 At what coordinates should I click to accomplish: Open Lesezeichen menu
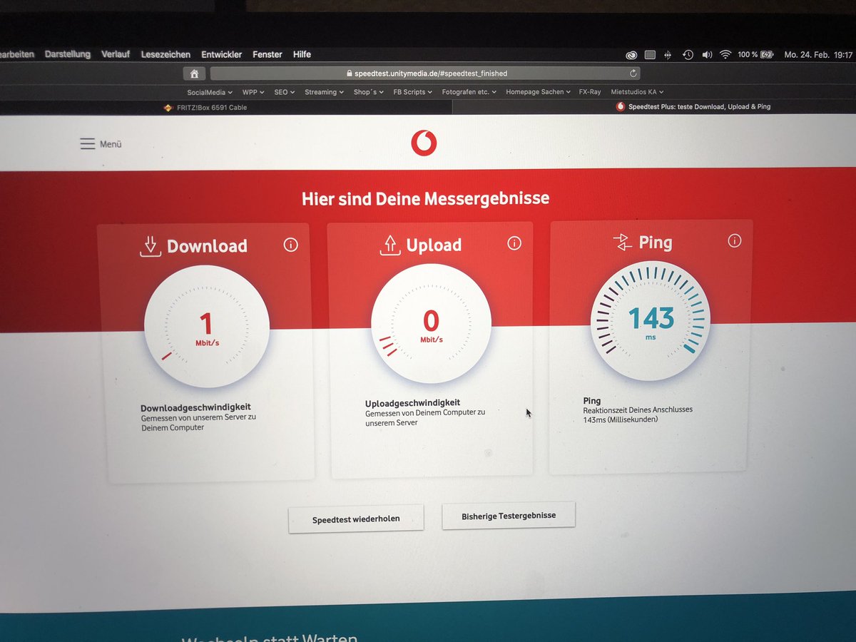[x=165, y=54]
